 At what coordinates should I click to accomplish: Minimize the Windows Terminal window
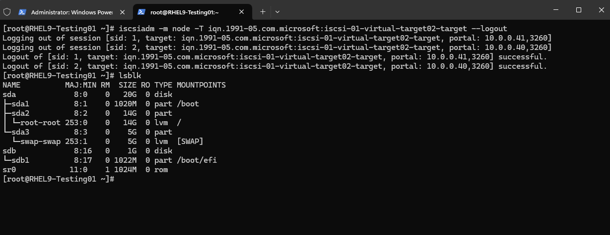pyautogui.click(x=555, y=10)
